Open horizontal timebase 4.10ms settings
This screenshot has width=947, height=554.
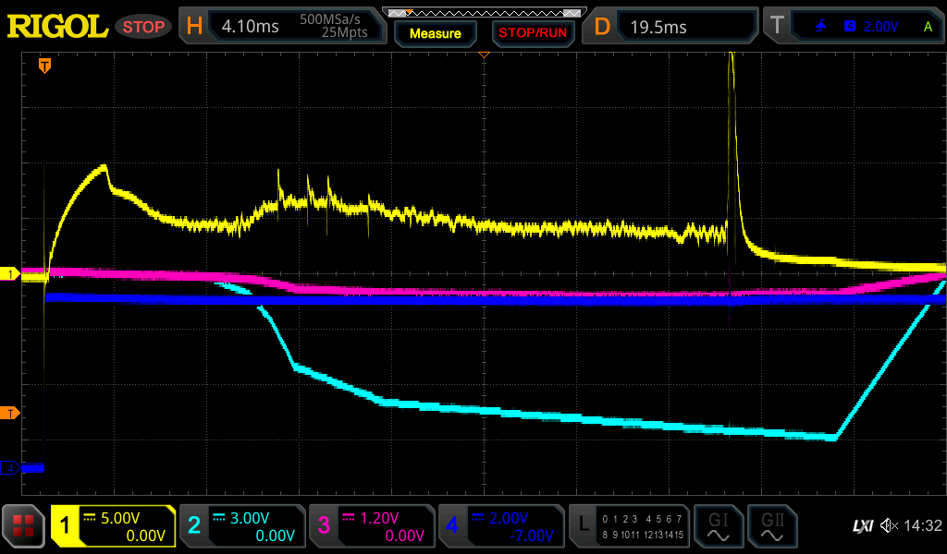[282, 27]
